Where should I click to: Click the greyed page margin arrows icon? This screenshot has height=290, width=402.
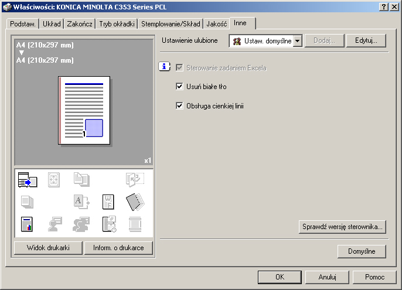tap(54, 180)
